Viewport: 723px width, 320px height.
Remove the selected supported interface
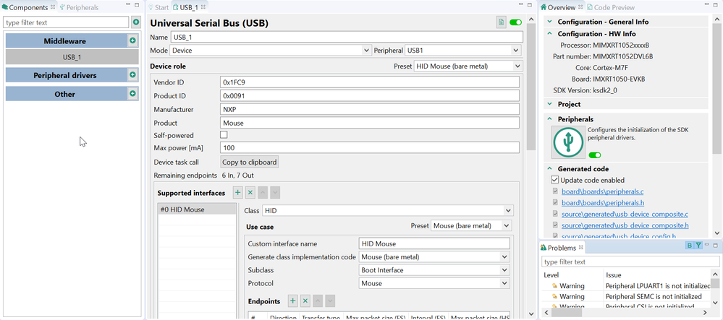point(250,192)
